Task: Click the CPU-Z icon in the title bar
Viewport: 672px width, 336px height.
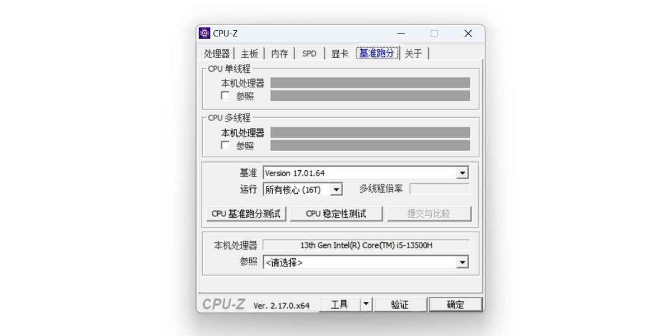Action: click(205, 33)
